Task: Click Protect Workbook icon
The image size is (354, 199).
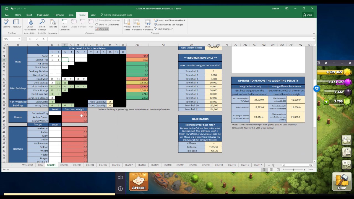Action: [x=137, y=25]
